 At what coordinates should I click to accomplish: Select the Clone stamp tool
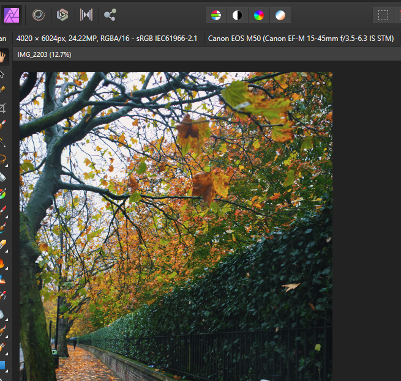(2, 279)
